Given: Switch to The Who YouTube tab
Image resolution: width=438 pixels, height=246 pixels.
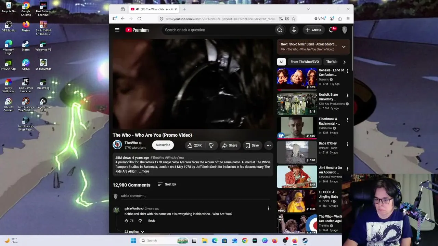Looking at the screenshot, I should 154,9.
